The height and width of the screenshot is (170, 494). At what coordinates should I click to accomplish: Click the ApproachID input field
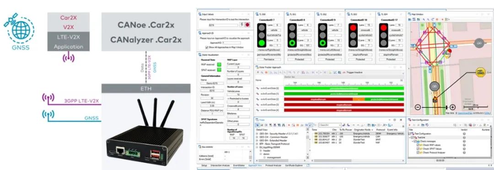(x=231, y=43)
